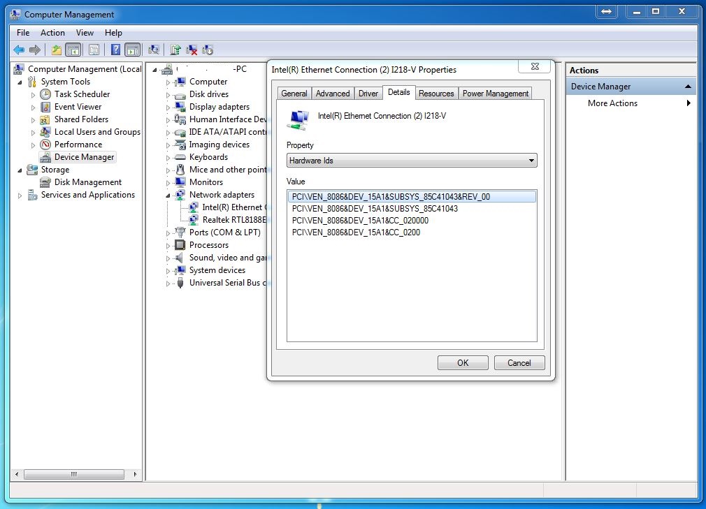Click the blue Back arrow in toolbar
The width and height of the screenshot is (706, 509).
(19, 50)
